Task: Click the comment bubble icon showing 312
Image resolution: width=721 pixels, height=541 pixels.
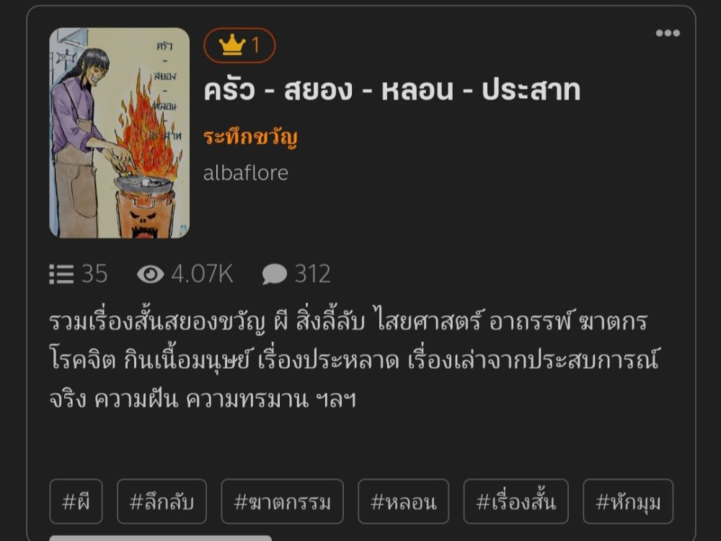Action: (x=275, y=275)
